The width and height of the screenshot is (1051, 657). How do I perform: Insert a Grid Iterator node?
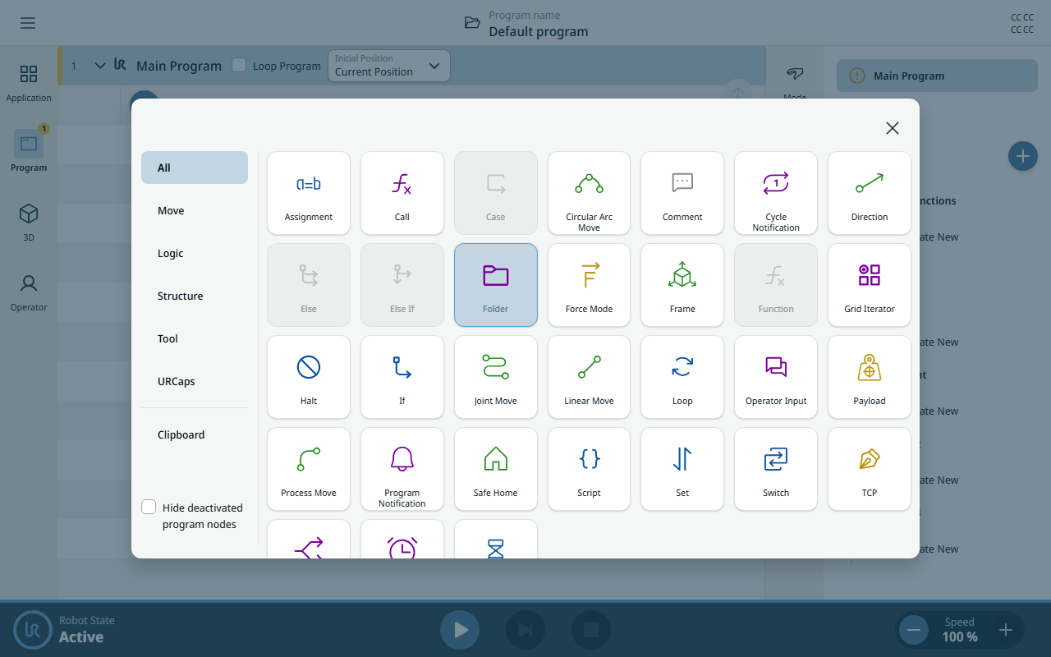(870, 284)
